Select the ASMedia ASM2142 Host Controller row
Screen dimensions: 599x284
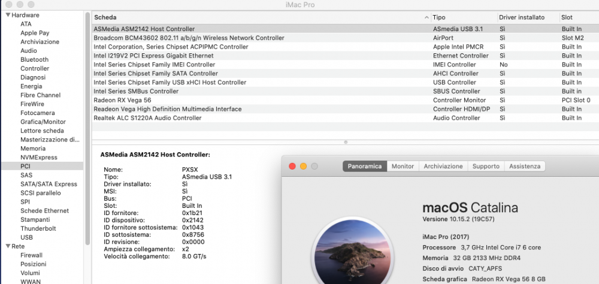346,29
